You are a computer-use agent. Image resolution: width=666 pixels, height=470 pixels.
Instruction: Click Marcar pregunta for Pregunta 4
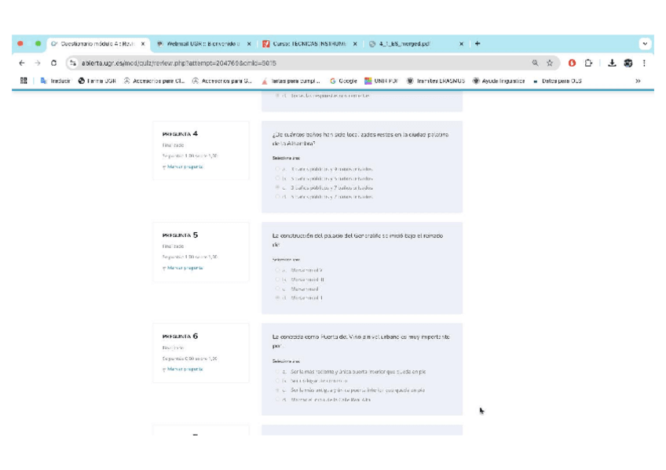click(185, 166)
